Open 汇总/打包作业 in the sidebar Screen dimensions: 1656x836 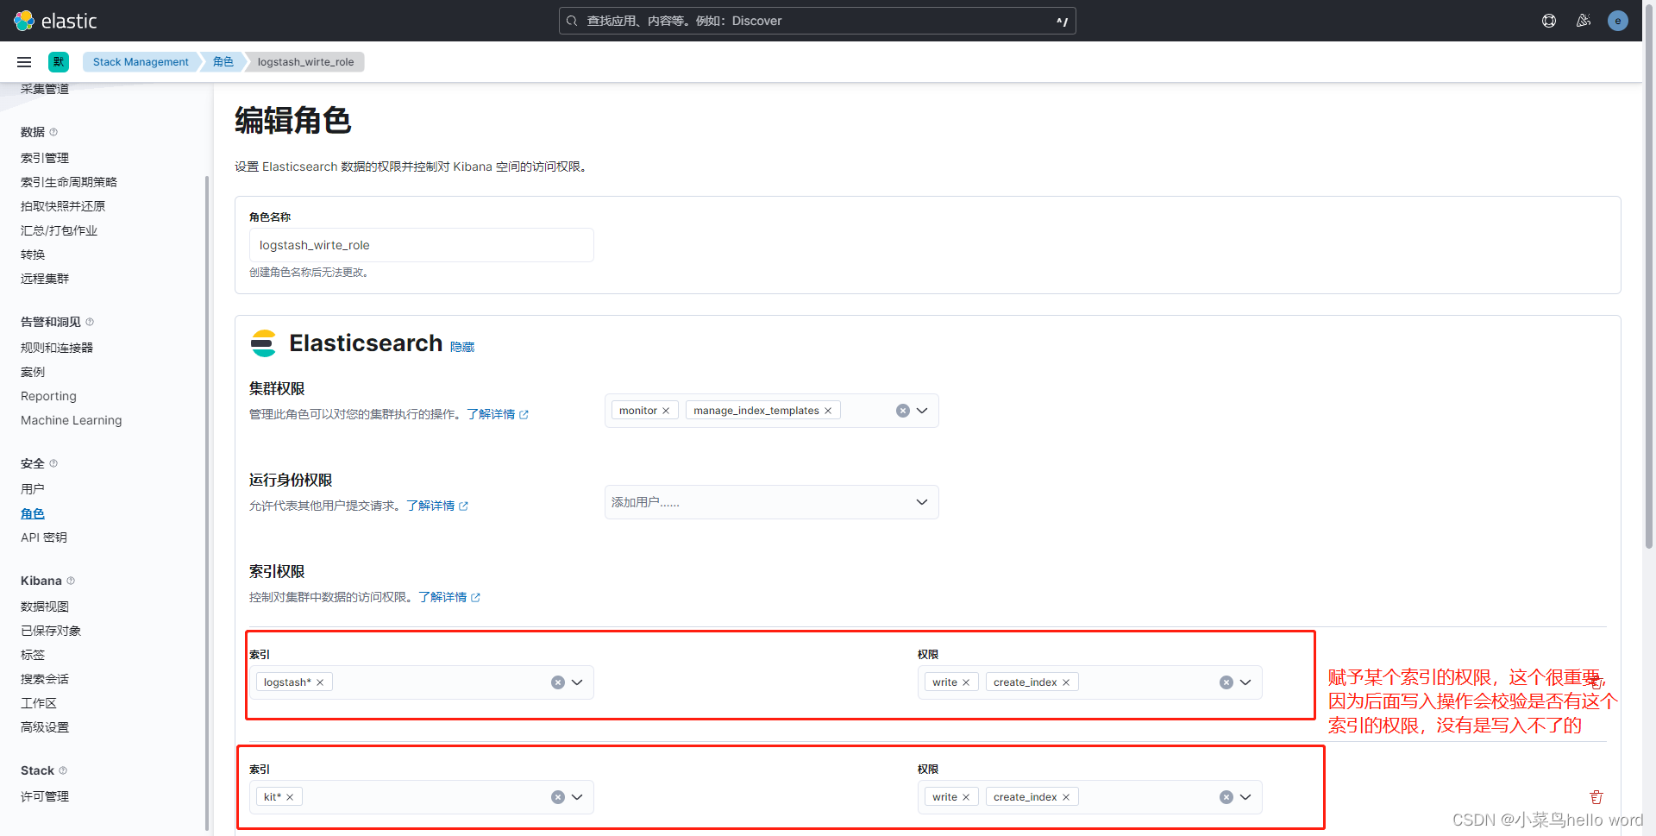(x=59, y=230)
